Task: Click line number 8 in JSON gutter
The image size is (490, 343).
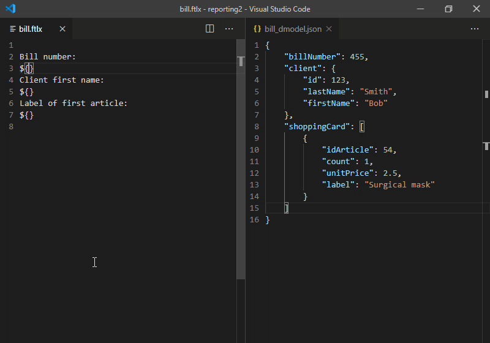Action: pos(256,127)
